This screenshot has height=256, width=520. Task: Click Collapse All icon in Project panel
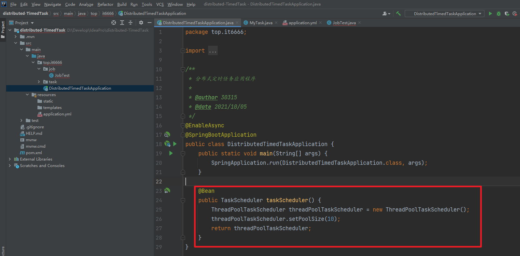click(130, 23)
